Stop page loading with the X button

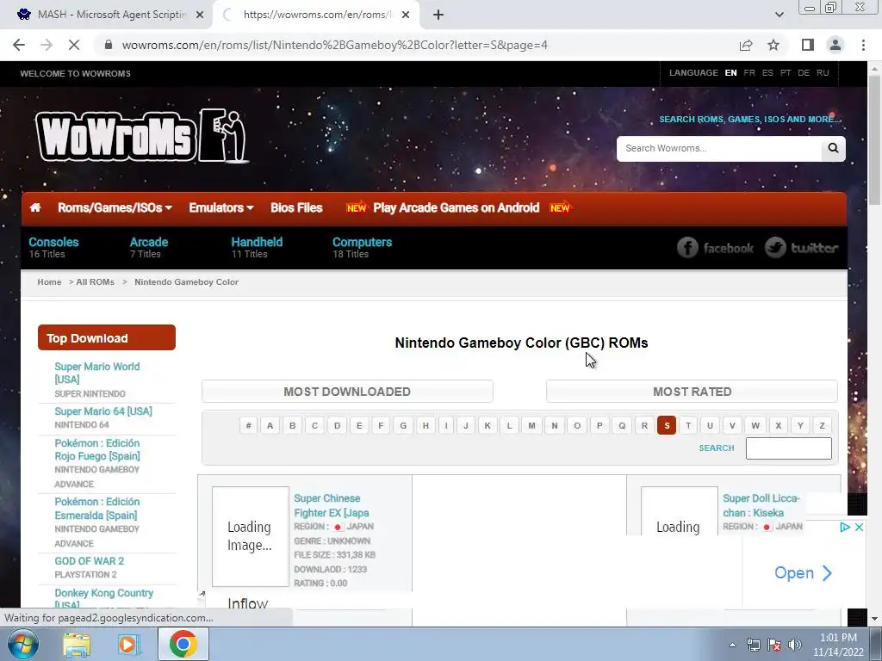(x=74, y=45)
